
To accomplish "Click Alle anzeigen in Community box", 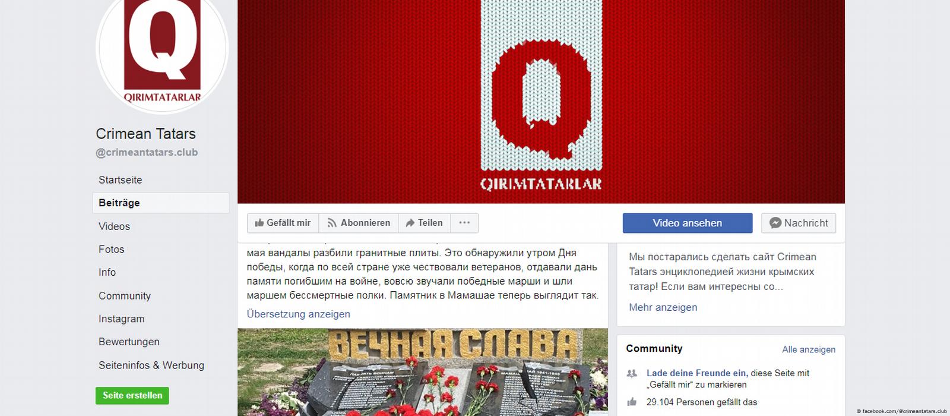I will pyautogui.click(x=809, y=349).
